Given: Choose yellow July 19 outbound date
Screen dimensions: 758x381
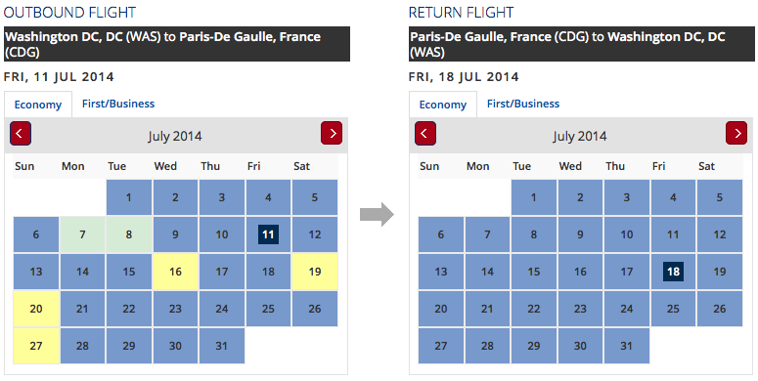Looking at the screenshot, I should coord(315,272).
